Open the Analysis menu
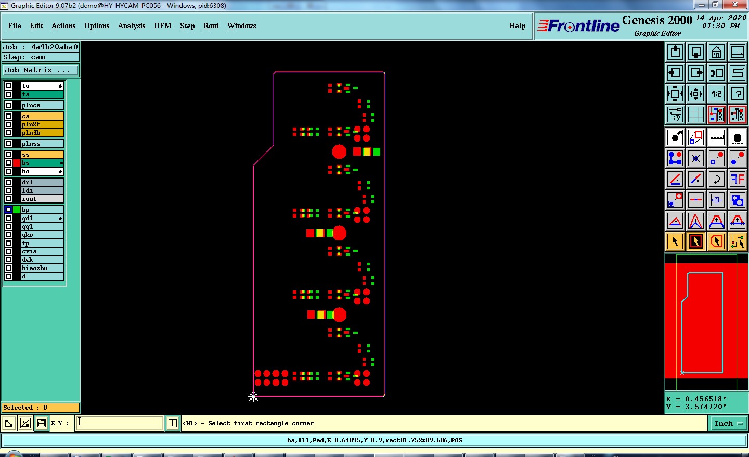Viewport: 749px width, 457px height. coord(132,26)
